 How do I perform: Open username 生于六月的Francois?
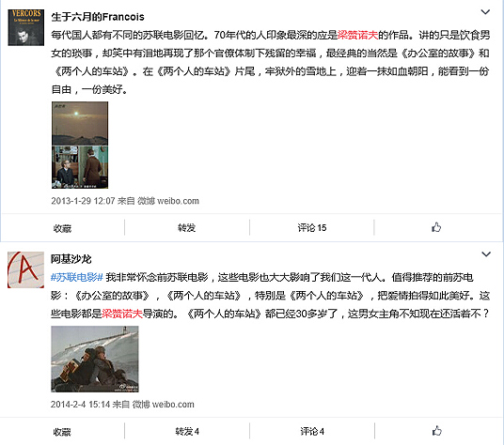[x=98, y=17]
